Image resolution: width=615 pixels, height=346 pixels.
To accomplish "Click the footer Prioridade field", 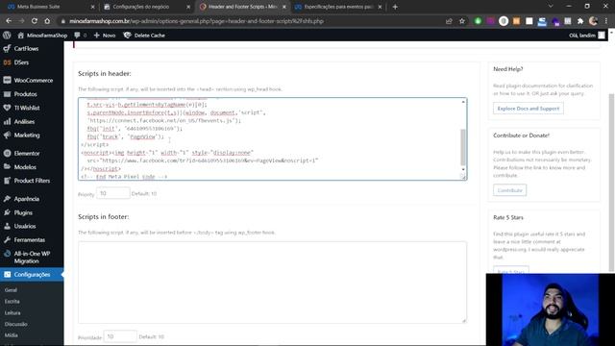I will tap(120, 336).
